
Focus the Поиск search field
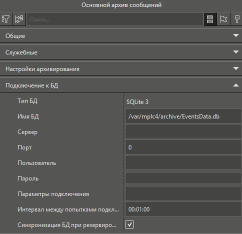(114, 19)
